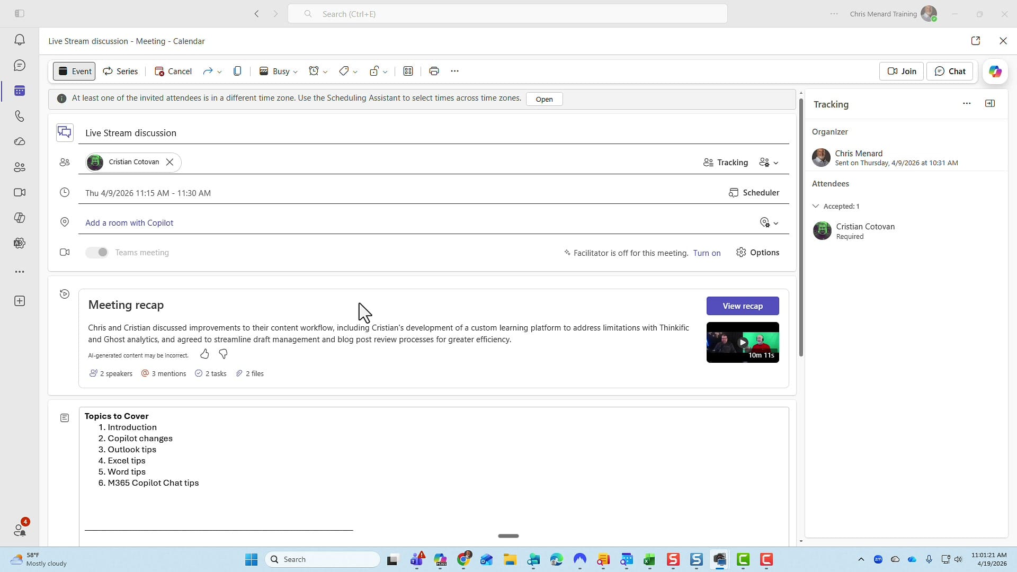The image size is (1017, 572).
Task: Click the View recap button
Action: tap(743, 306)
